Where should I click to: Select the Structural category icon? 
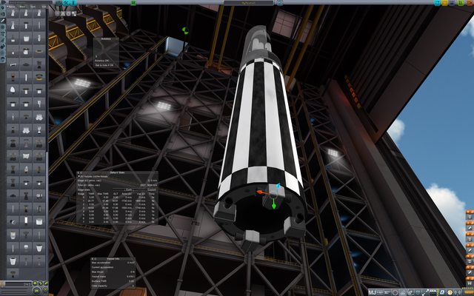coord(3,33)
